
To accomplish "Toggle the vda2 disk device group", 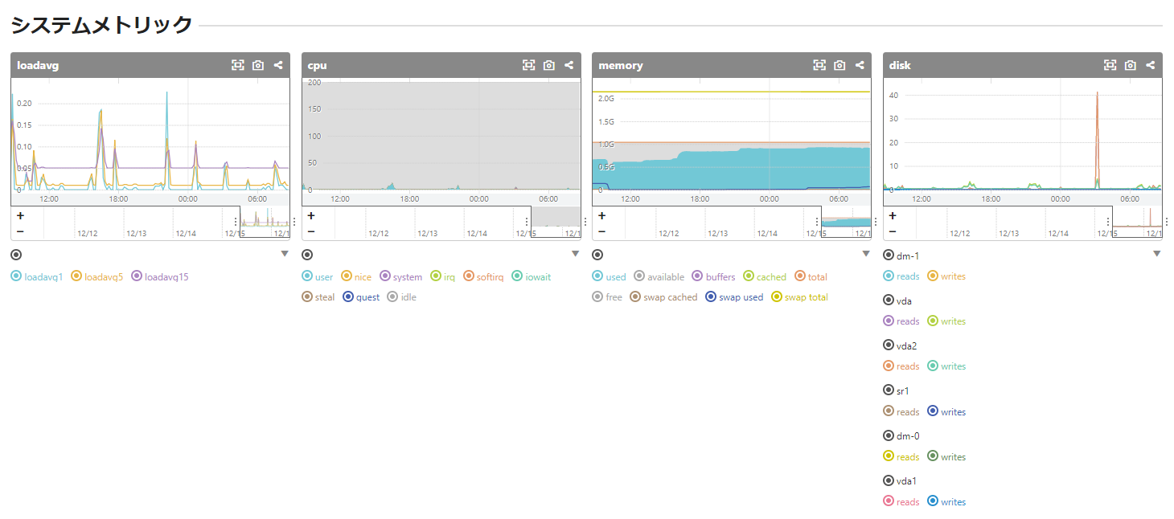I will click(x=888, y=346).
